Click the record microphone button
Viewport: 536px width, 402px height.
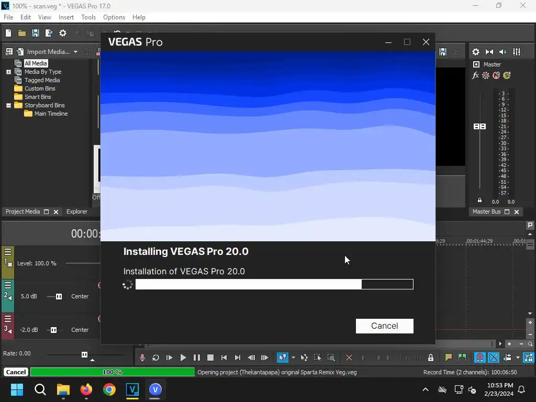(x=142, y=358)
